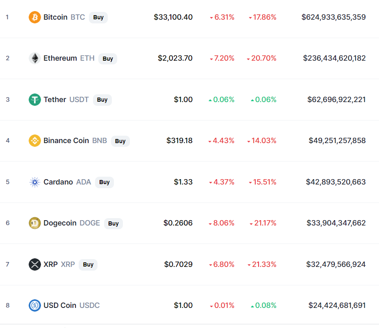
Task: Click the Buy button next to Dogecoin DOGE
Action: (113, 223)
